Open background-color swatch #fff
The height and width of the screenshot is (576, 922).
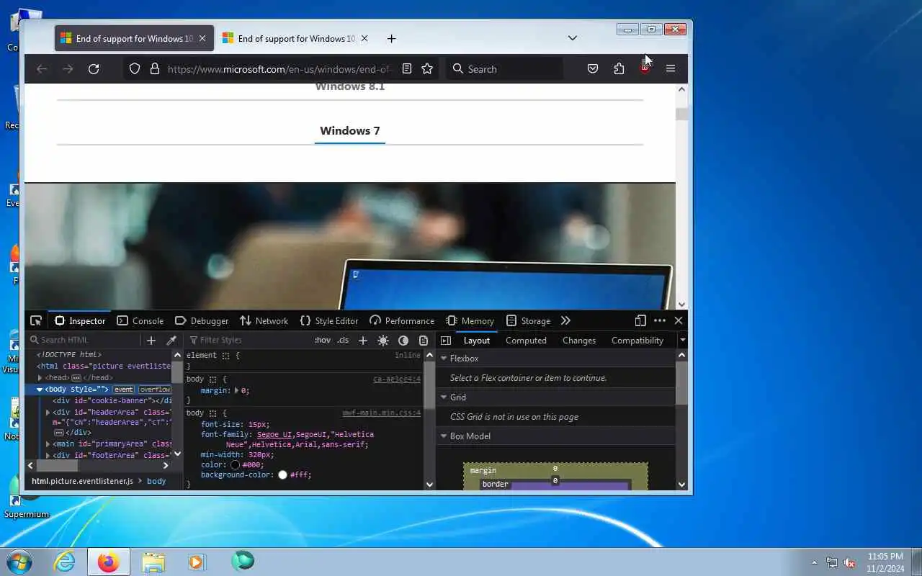coord(282,475)
